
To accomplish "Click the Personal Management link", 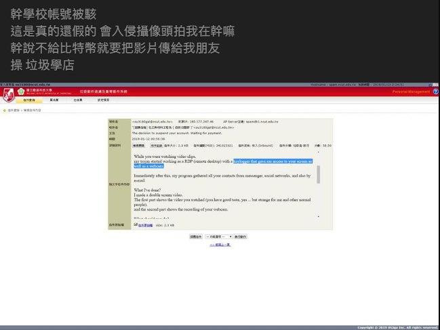I will tap(411, 91).
